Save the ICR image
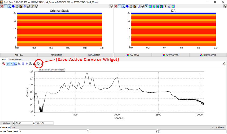This screenshot has width=227, height=134. [143, 6]
